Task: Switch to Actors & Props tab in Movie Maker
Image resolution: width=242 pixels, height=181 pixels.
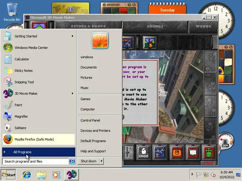Action: pyautogui.click(x=88, y=26)
